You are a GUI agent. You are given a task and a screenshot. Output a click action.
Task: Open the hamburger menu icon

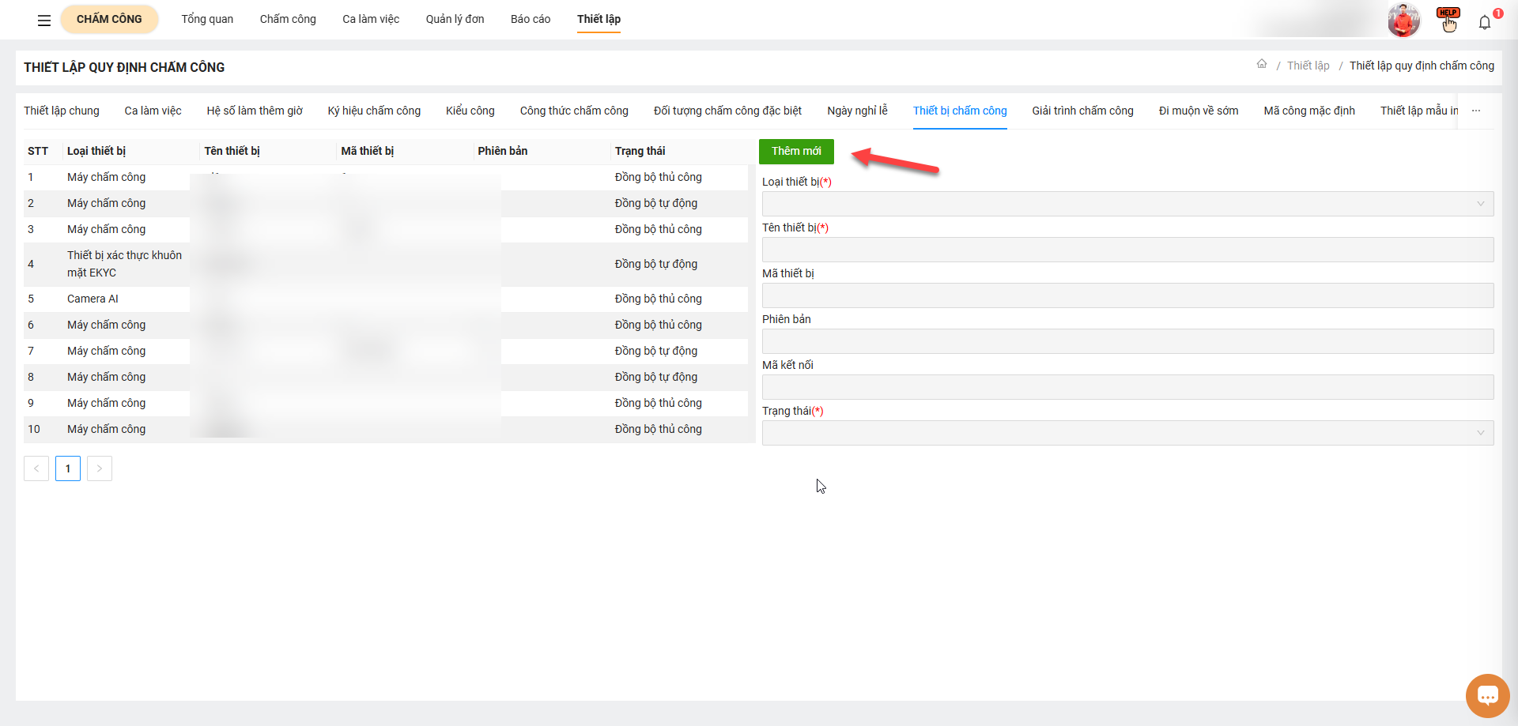click(x=44, y=21)
